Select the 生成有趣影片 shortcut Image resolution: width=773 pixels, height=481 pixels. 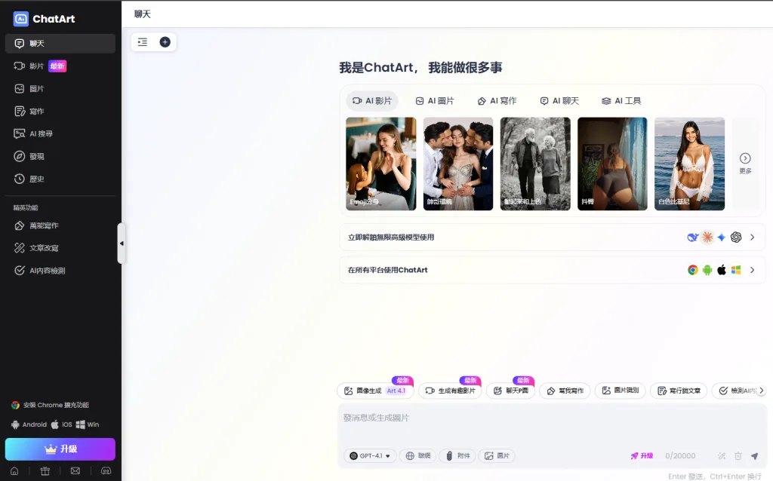(450, 391)
